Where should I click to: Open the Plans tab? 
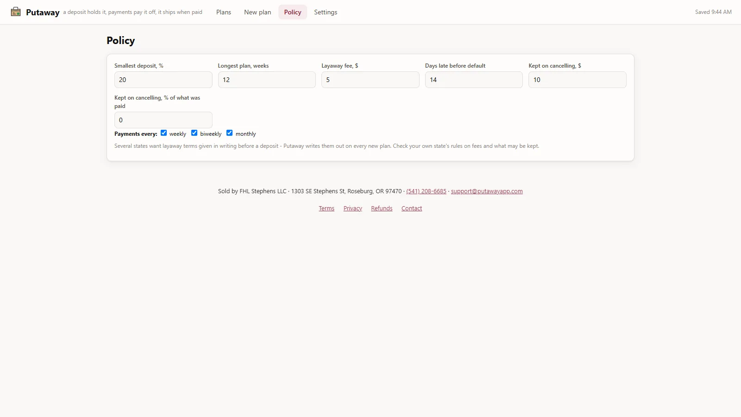(224, 12)
